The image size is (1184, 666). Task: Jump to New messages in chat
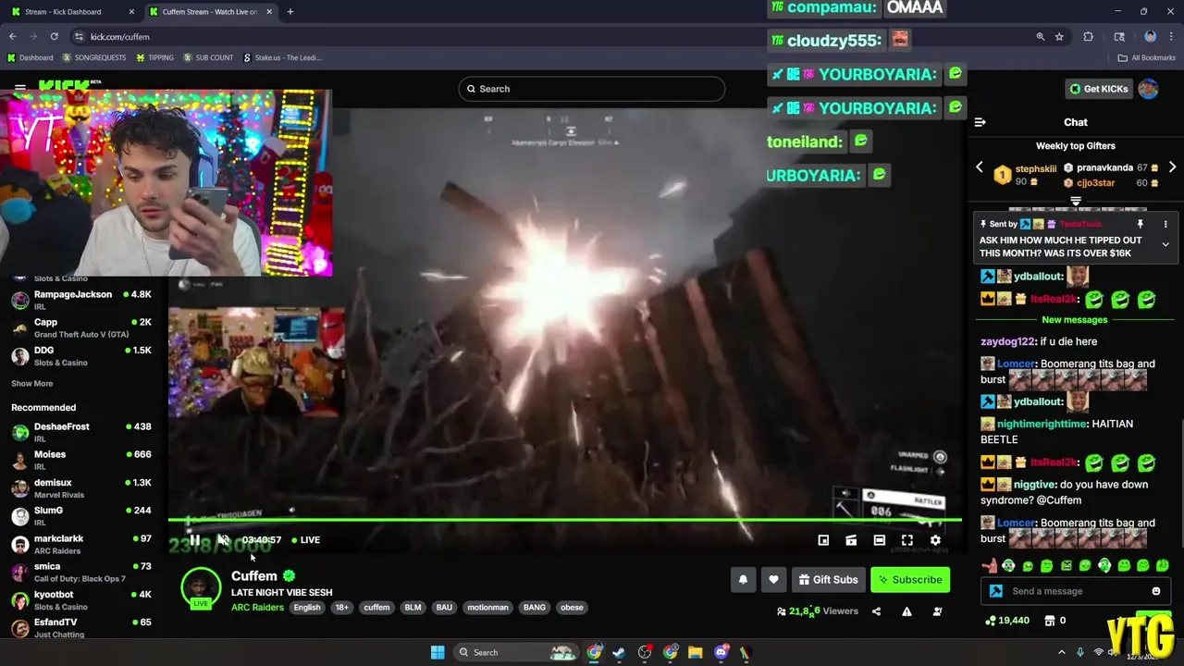[1075, 320]
